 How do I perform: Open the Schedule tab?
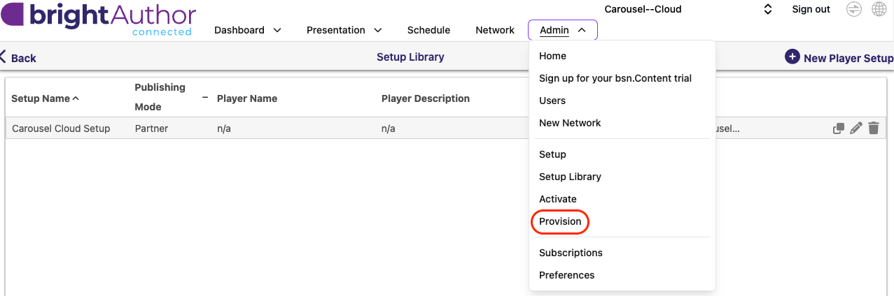(428, 30)
